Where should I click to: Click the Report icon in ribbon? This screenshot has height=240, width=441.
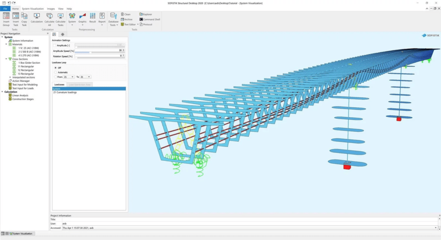point(102,19)
